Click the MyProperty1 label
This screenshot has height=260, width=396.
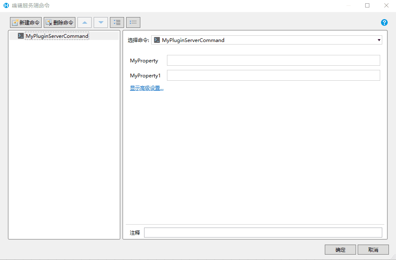[x=145, y=75]
